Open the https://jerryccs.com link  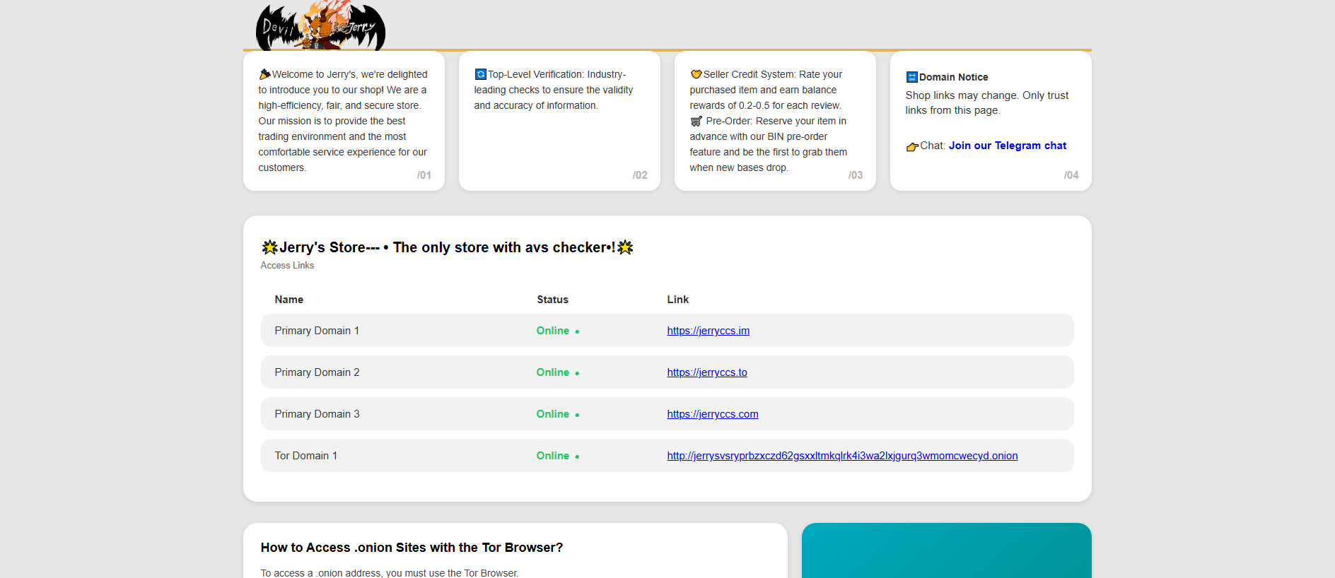click(x=713, y=414)
